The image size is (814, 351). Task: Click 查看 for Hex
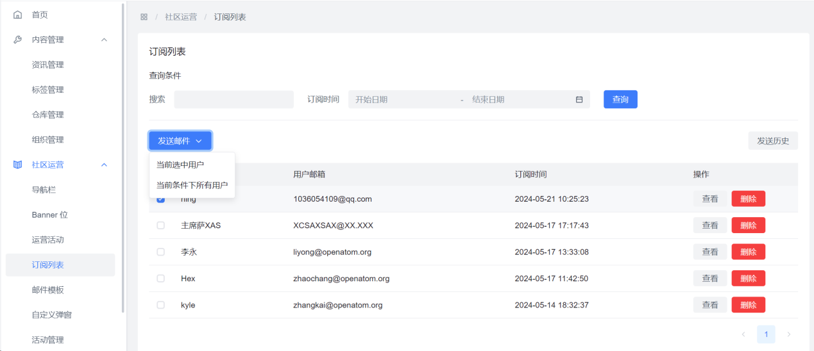710,279
